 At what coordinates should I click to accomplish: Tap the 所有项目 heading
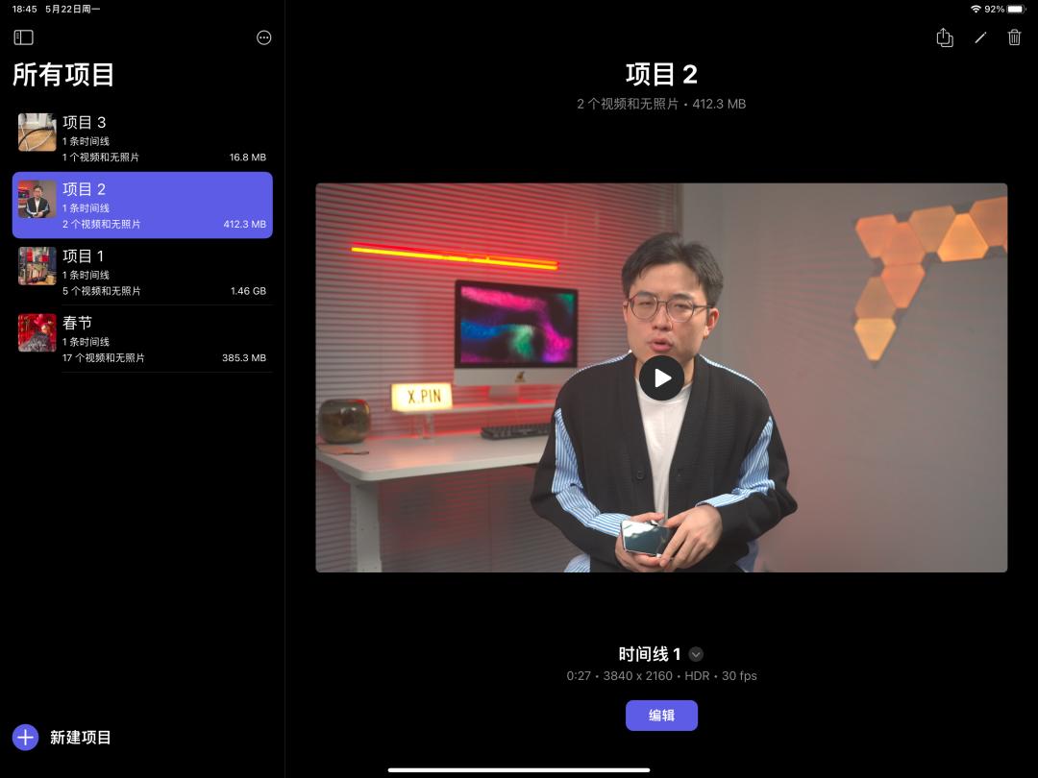(x=63, y=75)
